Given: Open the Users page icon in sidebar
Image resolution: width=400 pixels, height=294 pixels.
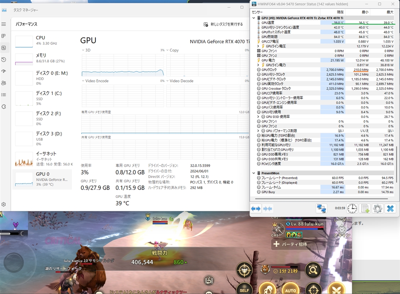Looking at the screenshot, I should coord(4,83).
